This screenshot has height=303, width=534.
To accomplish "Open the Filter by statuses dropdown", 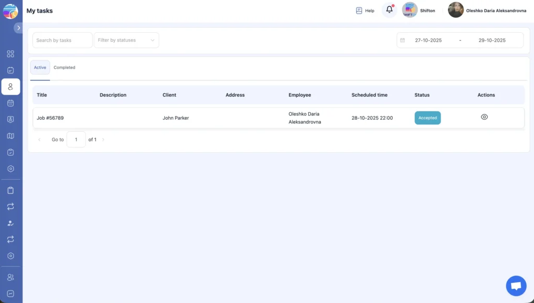I will pyautogui.click(x=126, y=40).
